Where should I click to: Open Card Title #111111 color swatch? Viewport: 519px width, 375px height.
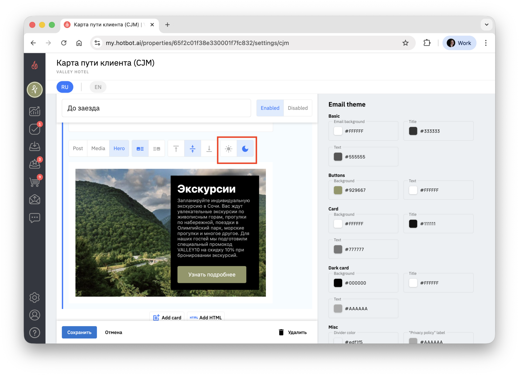pos(413,224)
